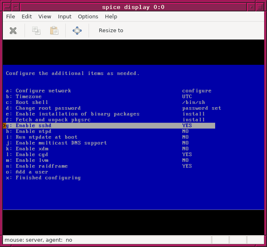
Task: Open the Edit menu
Action: (x=27, y=17)
